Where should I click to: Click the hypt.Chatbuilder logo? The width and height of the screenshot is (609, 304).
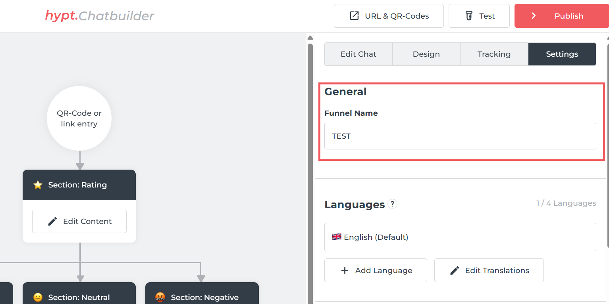pos(99,16)
